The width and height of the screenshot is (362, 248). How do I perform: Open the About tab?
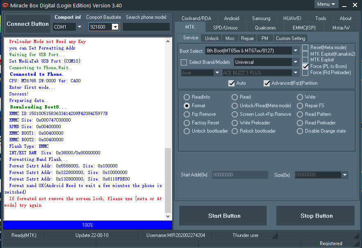(x=345, y=18)
